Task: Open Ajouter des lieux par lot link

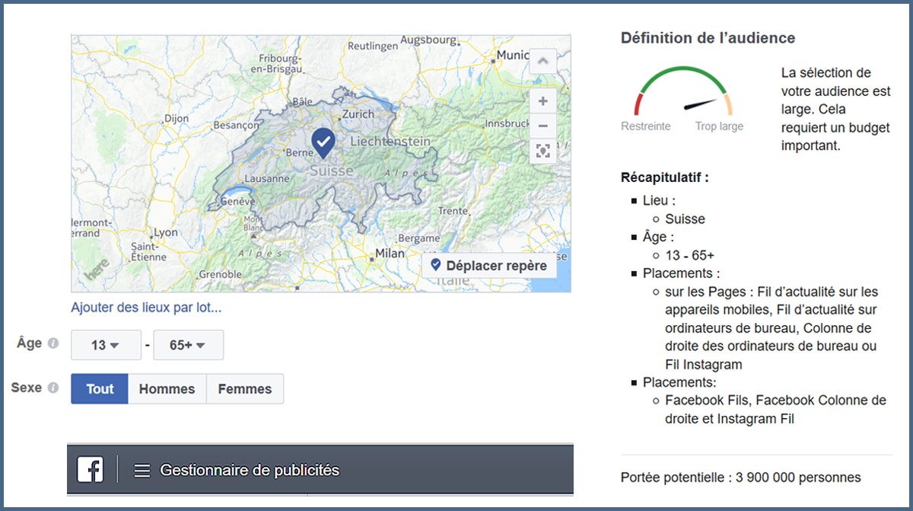Action: click(x=146, y=308)
